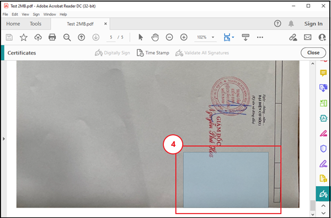The image size is (331, 218).
Task: Bookmark file with the star icon
Action: point(24,37)
